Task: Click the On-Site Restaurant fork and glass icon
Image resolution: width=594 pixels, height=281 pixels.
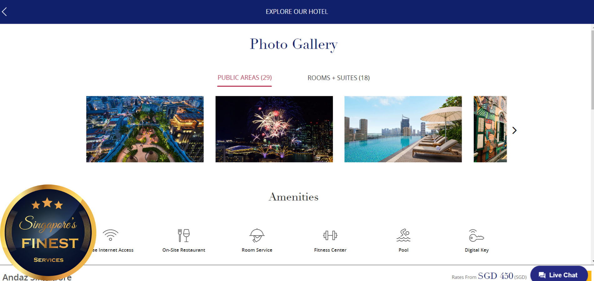Action: [x=184, y=235]
